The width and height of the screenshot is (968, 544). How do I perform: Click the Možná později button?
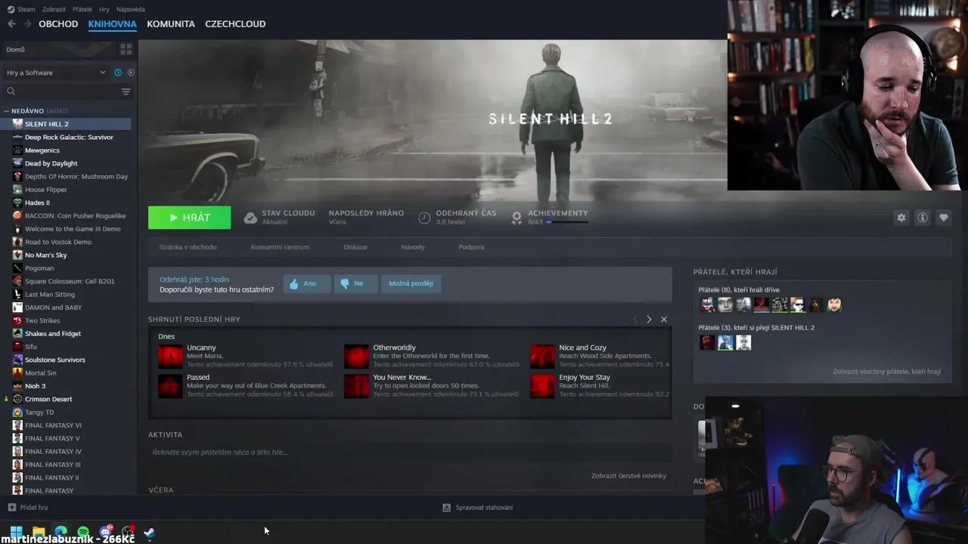coord(411,283)
